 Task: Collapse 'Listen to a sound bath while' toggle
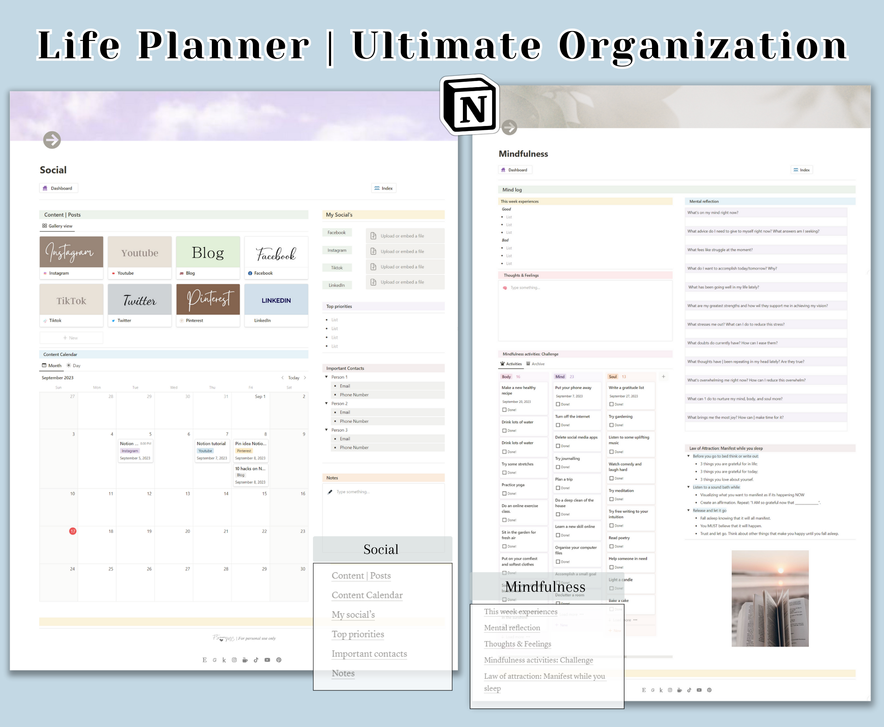point(688,487)
